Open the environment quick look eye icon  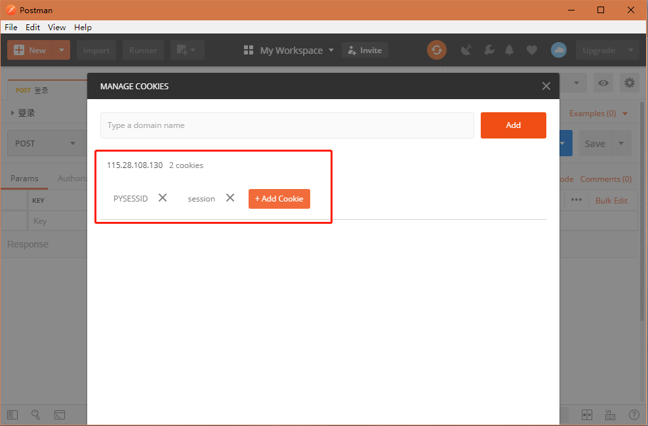click(x=603, y=83)
